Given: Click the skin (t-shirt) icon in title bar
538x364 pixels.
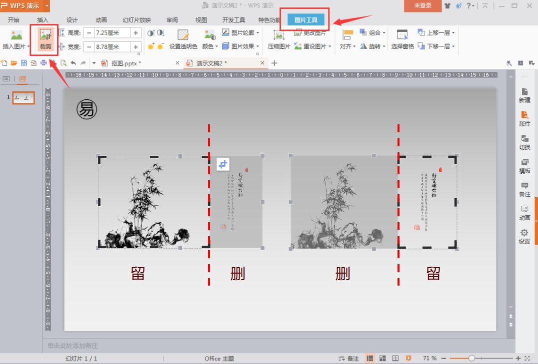Looking at the screenshot, I should click(x=447, y=6).
